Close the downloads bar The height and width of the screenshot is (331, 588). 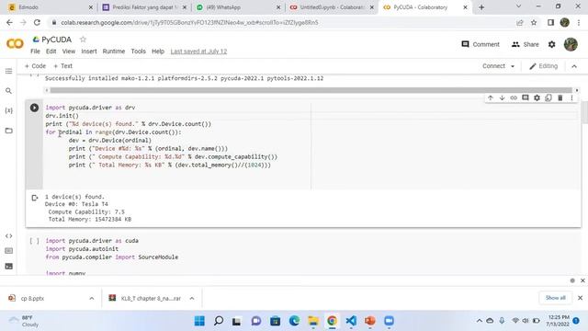click(x=580, y=298)
